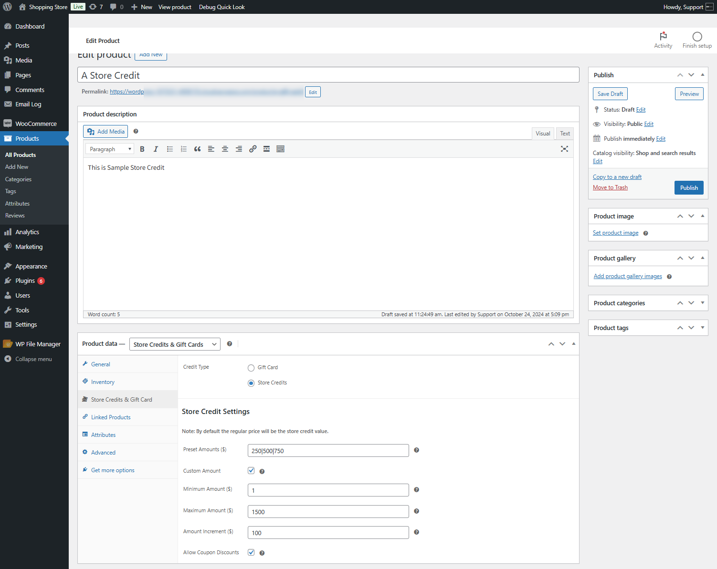Open WooCommerce in the sidebar menu
The height and width of the screenshot is (569, 717).
pyautogui.click(x=34, y=124)
